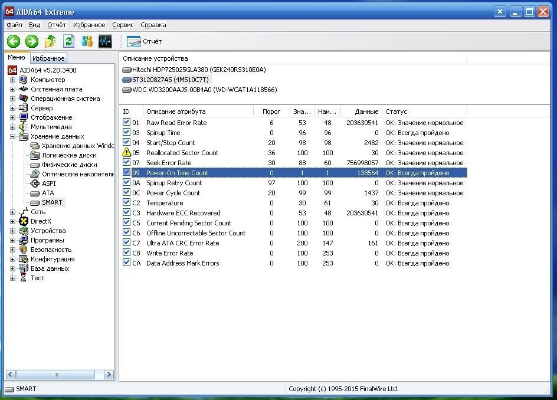Select Логические диски tree item

(69, 155)
